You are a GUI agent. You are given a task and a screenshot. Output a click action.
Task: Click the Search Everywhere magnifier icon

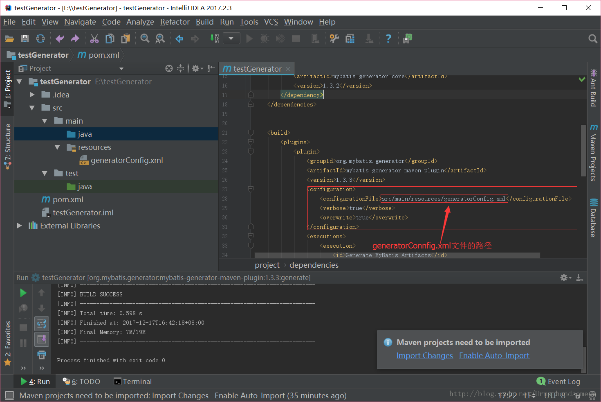(x=593, y=38)
